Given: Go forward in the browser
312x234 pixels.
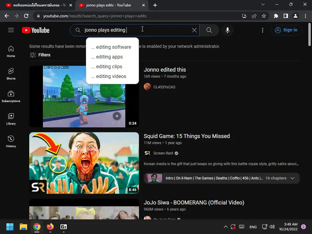Looking at the screenshot, I should pyautogui.click(x=16, y=16).
